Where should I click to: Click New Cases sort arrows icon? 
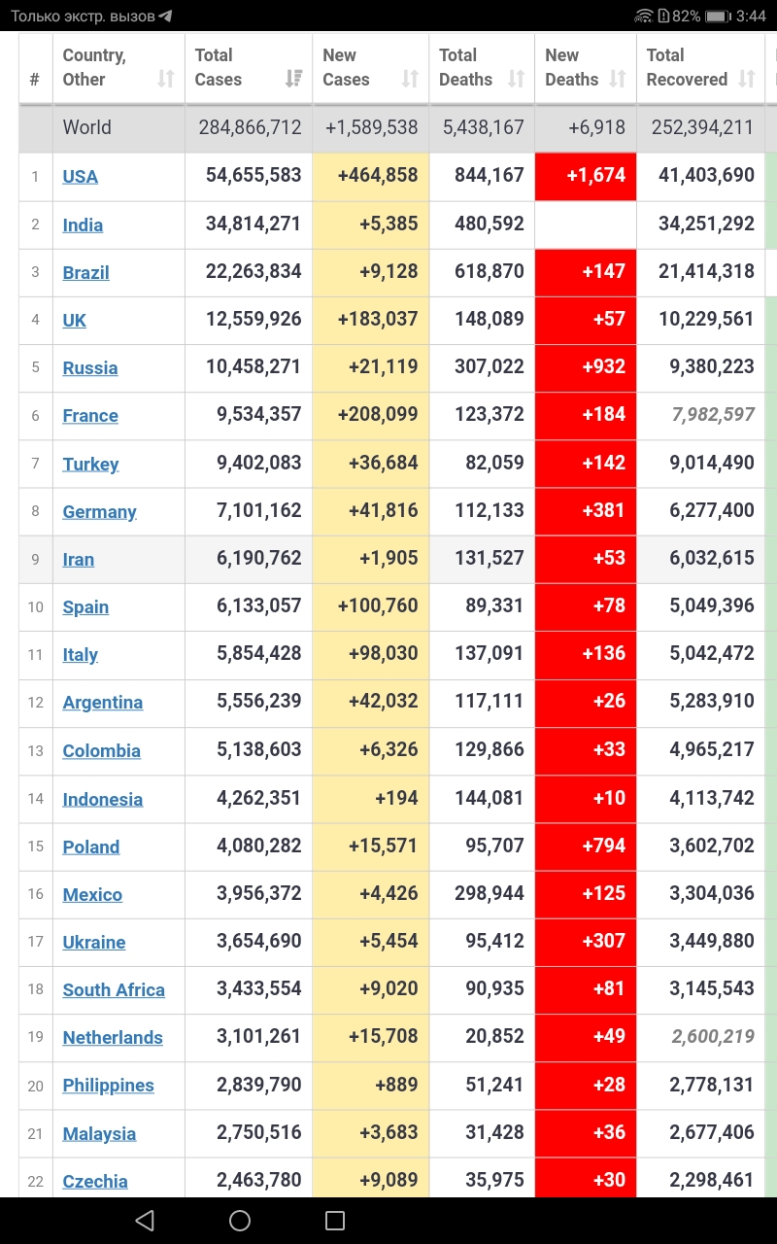tap(410, 80)
